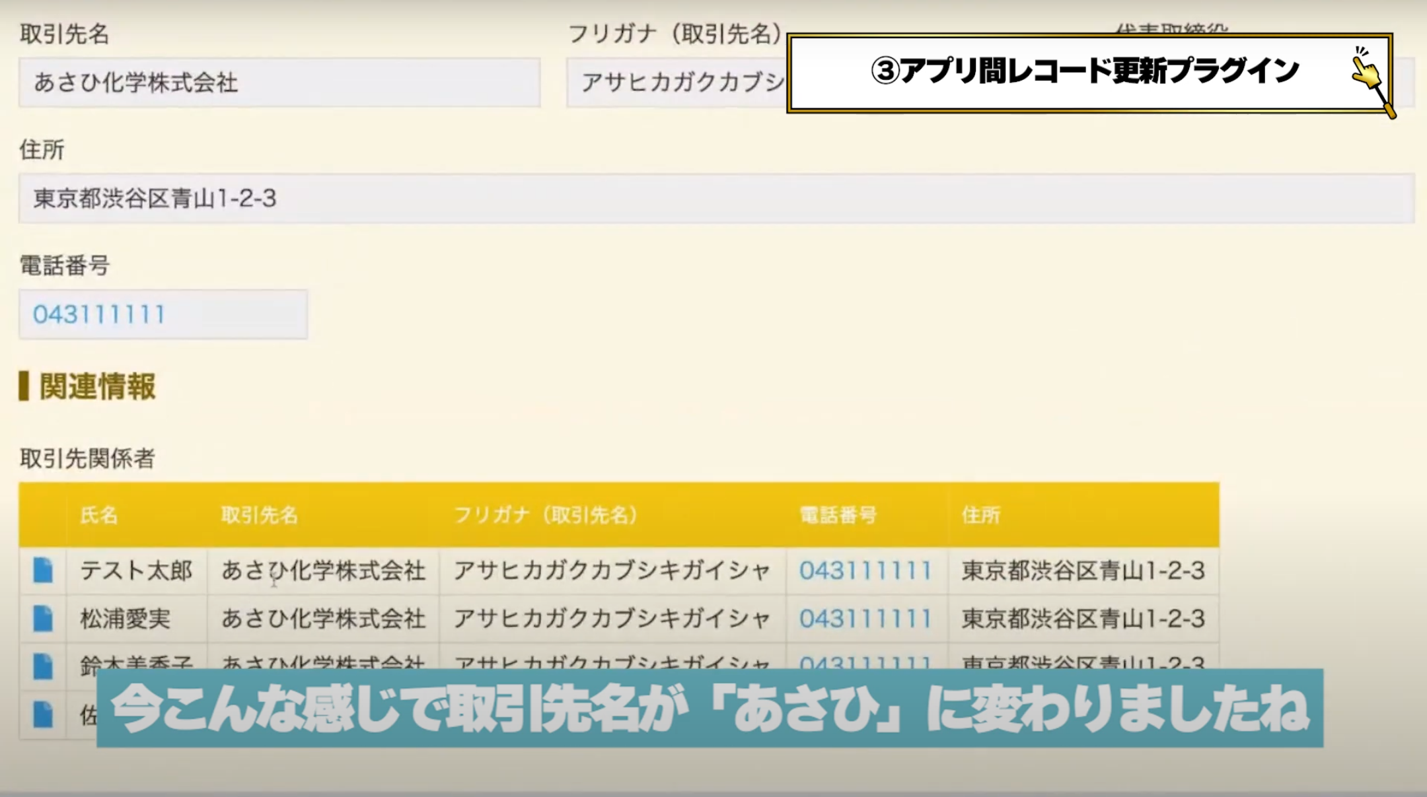Open phone number link 043111111 in 電話番号 field

pyautogui.click(x=99, y=314)
